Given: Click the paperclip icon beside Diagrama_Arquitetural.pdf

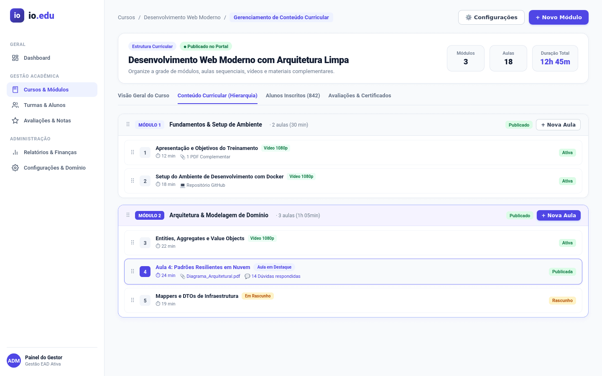Looking at the screenshot, I should [x=183, y=277].
